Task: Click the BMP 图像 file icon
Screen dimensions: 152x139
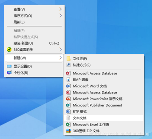Action: 68,80
